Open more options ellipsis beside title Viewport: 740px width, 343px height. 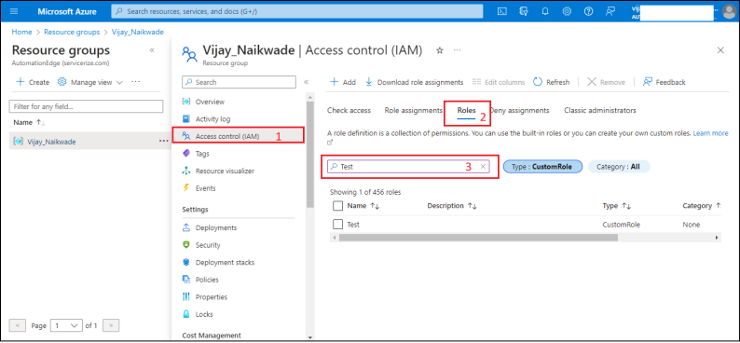[x=457, y=50]
